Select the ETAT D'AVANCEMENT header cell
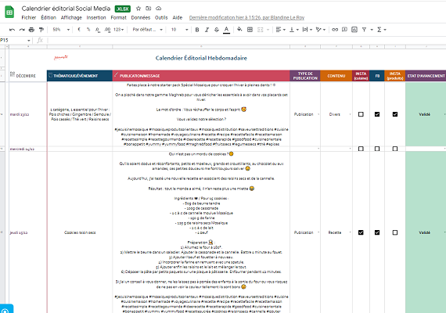446x313 pixels. tap(426, 76)
